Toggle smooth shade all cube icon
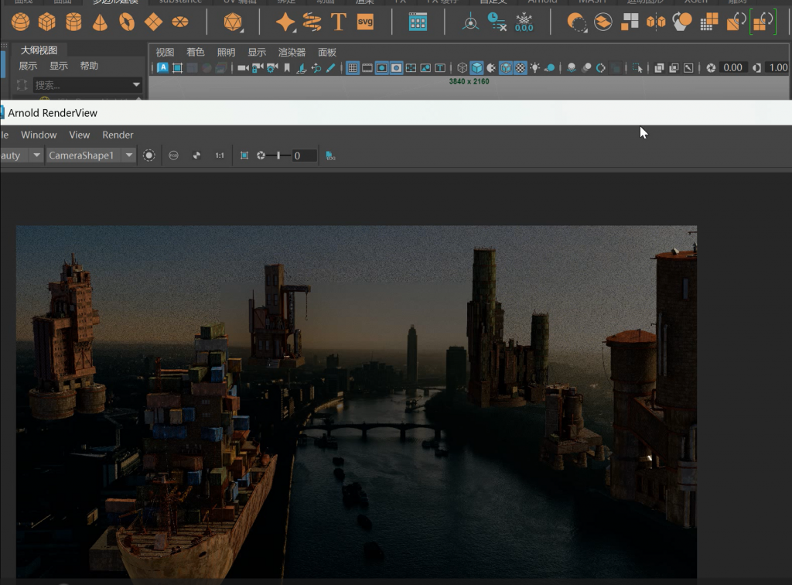Image resolution: width=792 pixels, height=585 pixels. 476,67
